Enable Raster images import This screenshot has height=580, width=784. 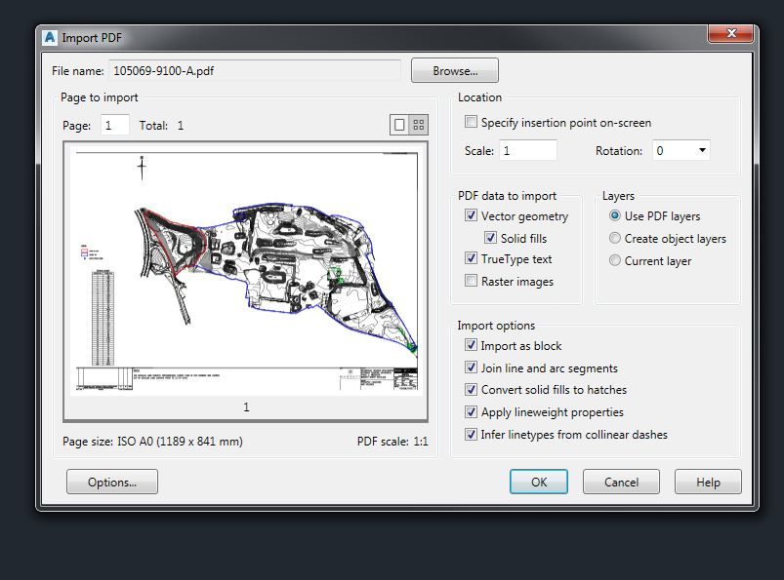[472, 282]
